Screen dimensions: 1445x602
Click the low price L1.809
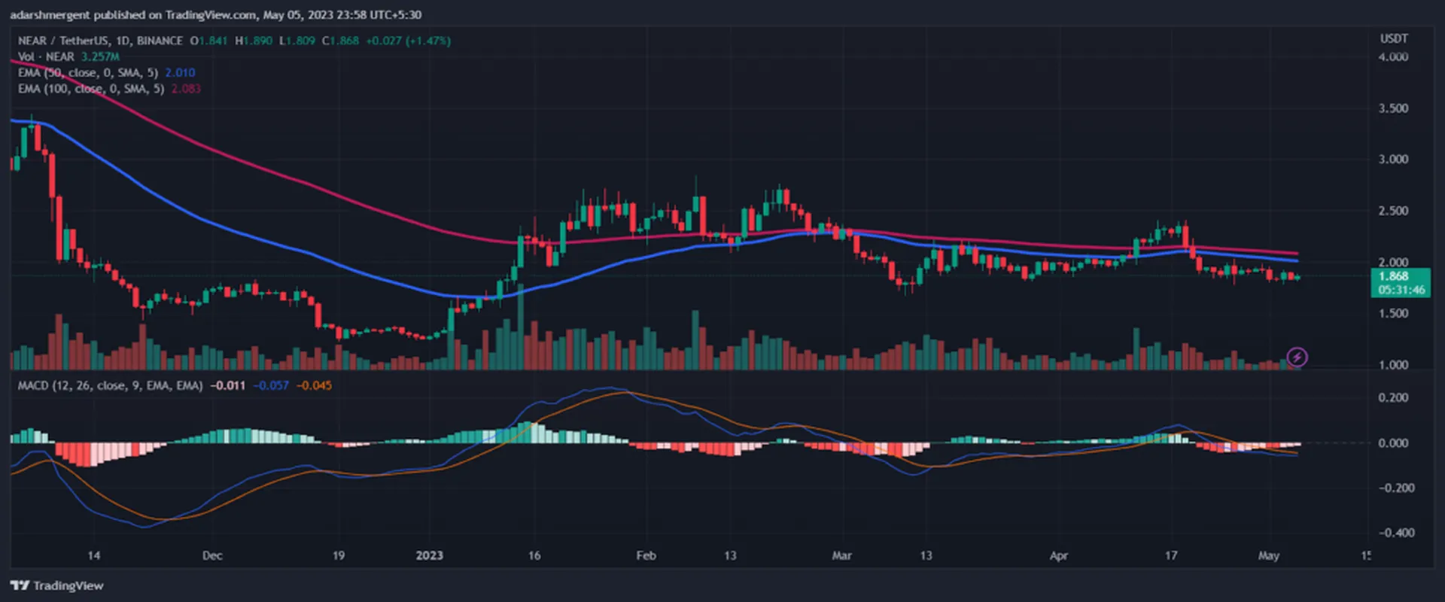297,41
